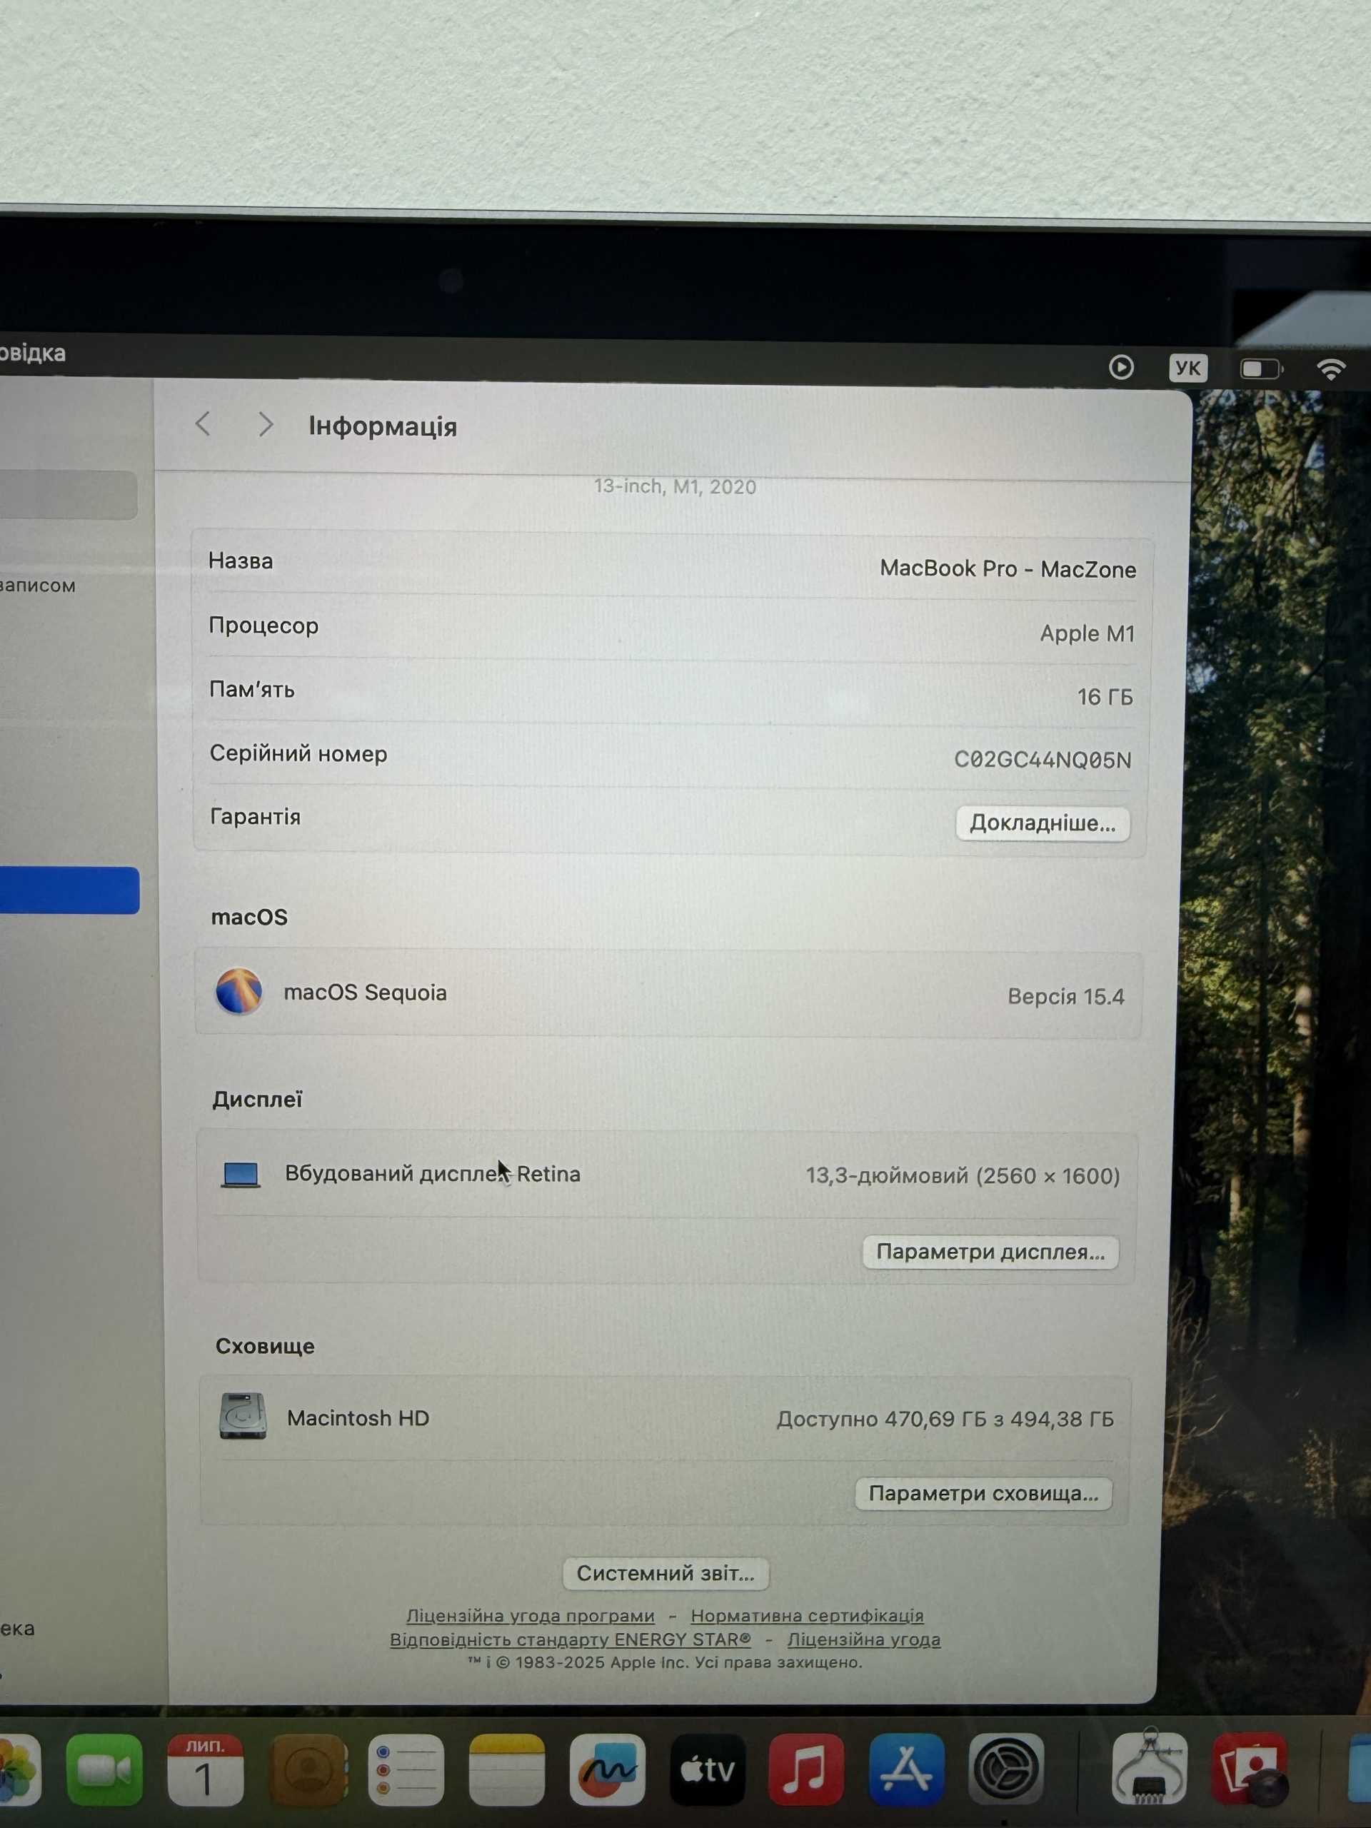Click the Apple M1 processor value
1371x1828 pixels.
click(x=1087, y=633)
